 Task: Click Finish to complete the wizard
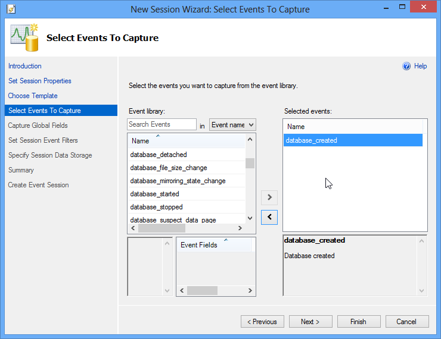(x=358, y=322)
